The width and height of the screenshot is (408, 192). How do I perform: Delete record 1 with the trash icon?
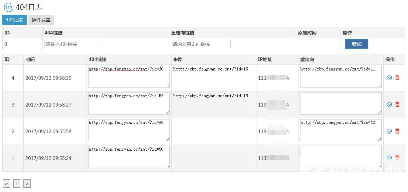[x=397, y=158]
